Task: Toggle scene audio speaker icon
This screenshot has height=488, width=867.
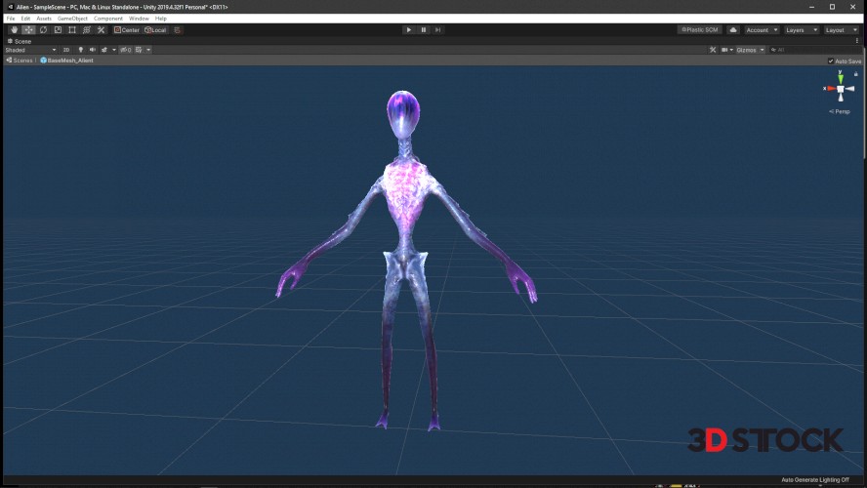Action: tap(93, 50)
